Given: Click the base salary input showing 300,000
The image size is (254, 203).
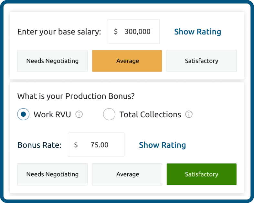Looking at the screenshot, I should pyautogui.click(x=137, y=32).
